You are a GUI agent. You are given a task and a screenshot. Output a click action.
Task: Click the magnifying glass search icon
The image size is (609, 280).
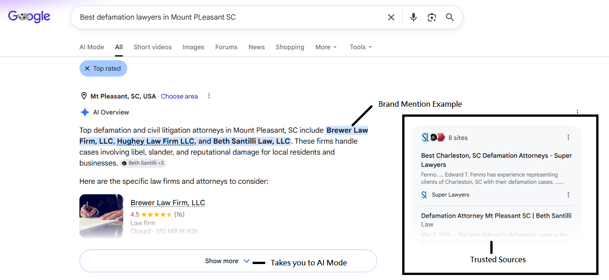click(x=450, y=17)
